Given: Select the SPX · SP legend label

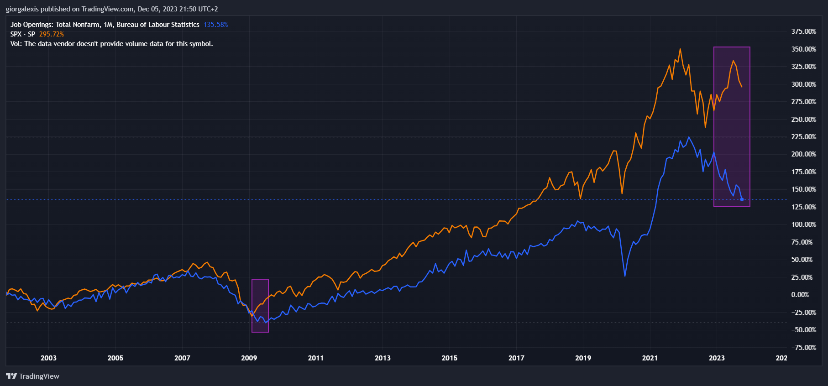Looking at the screenshot, I should [23, 34].
